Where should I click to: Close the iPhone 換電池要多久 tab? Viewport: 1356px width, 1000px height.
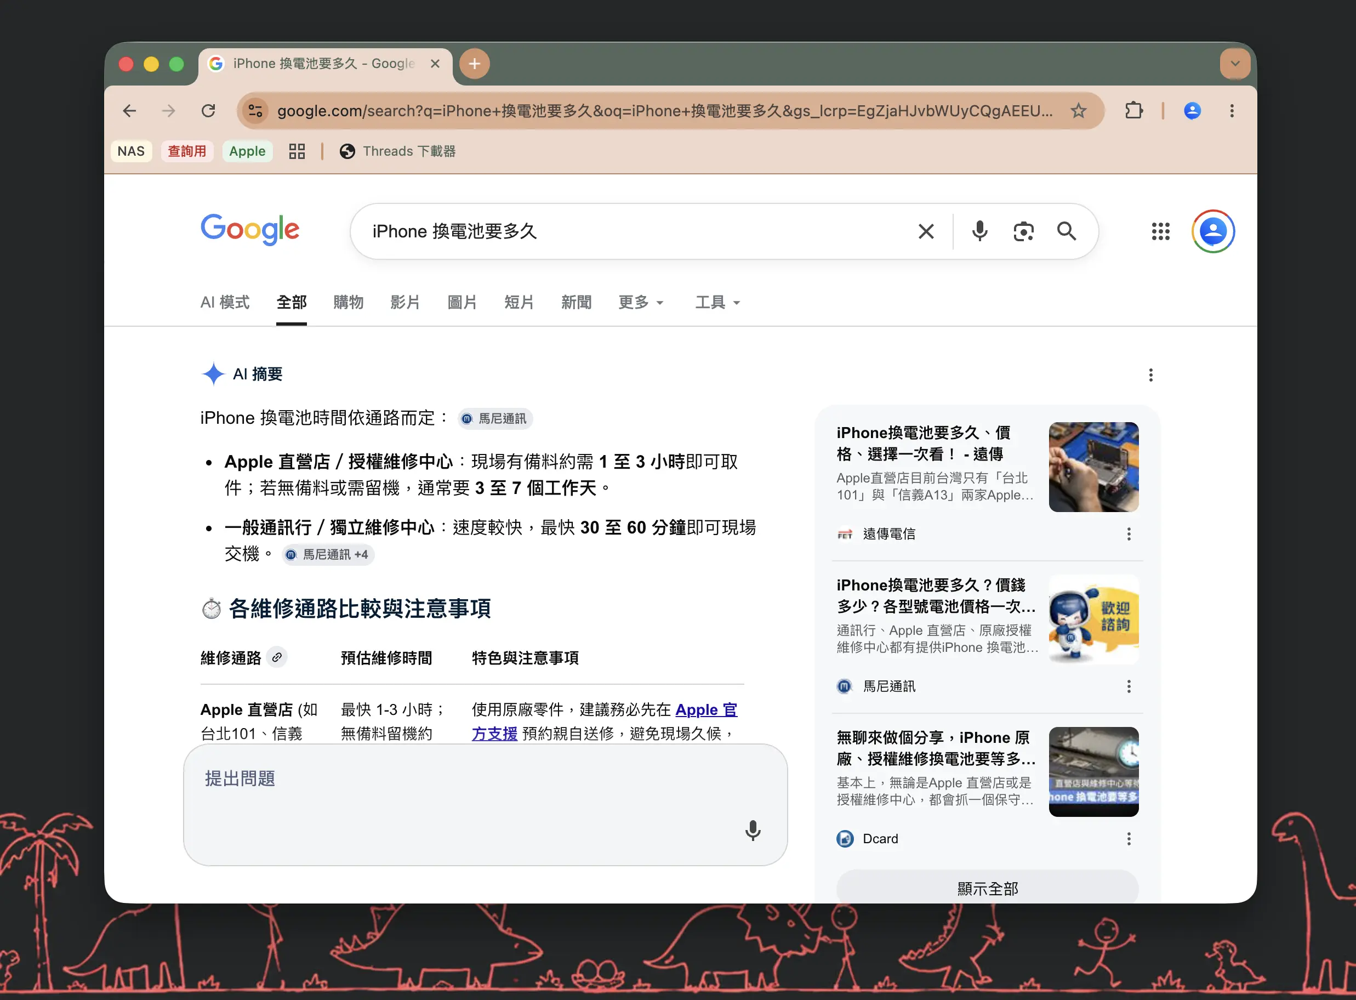coord(435,64)
